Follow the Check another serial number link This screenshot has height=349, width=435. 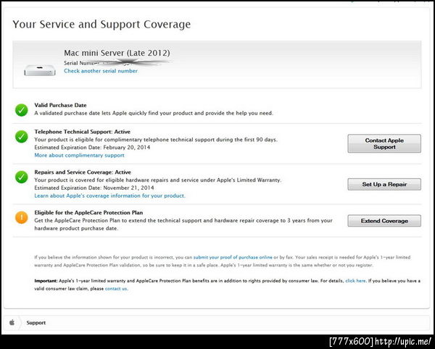[x=101, y=71]
